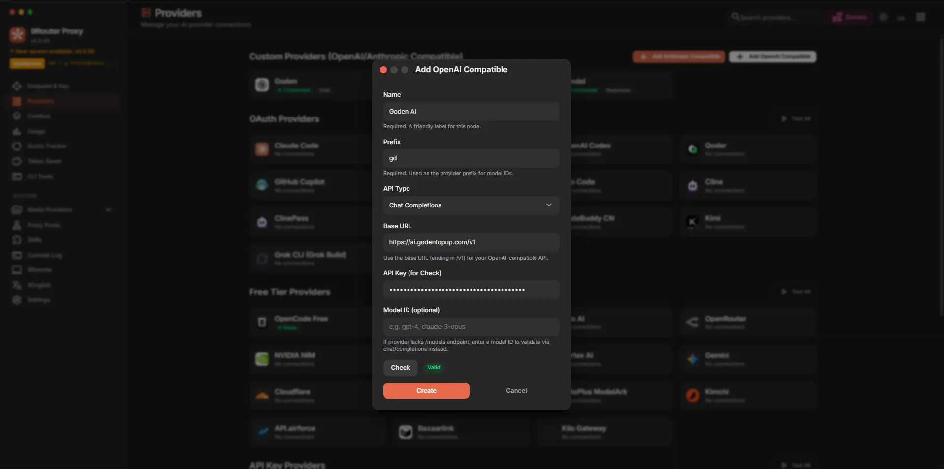Click the Base URL input field
The image size is (944, 469).
471,242
